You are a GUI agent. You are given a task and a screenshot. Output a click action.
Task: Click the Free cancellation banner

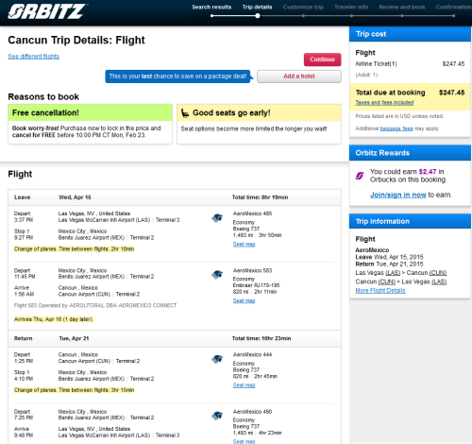[x=90, y=112]
